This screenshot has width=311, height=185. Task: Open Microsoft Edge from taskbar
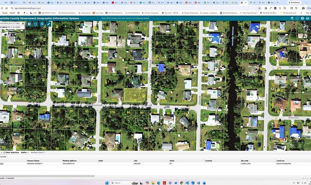pos(159,183)
